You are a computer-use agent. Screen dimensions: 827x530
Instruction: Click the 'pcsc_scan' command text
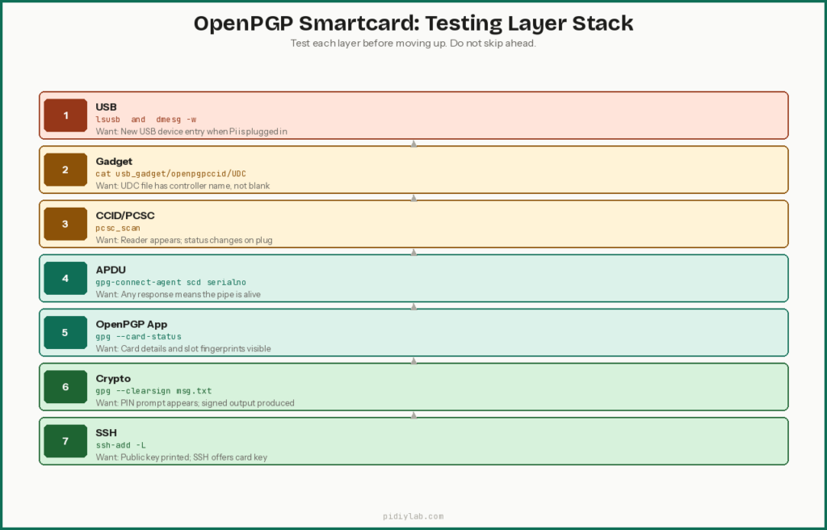tap(118, 229)
